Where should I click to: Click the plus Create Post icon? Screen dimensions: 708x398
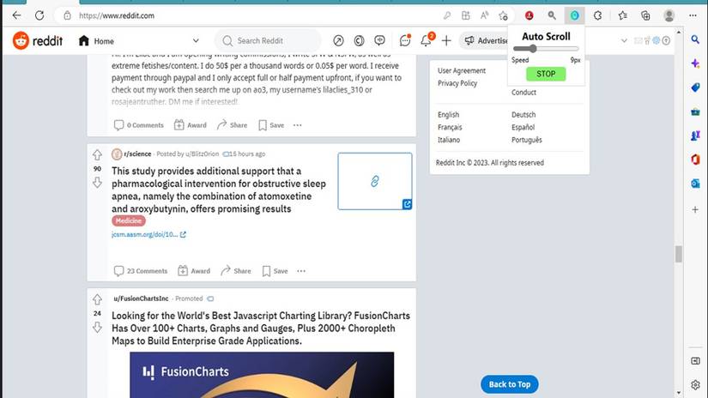coord(446,40)
